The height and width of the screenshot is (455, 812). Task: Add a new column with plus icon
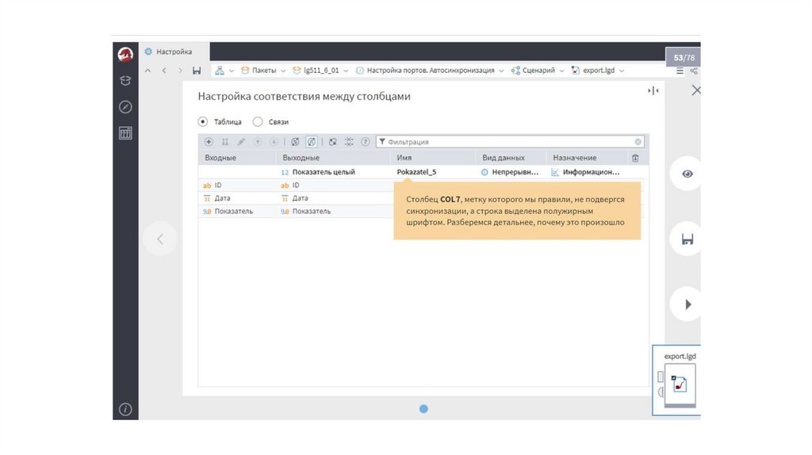(209, 142)
